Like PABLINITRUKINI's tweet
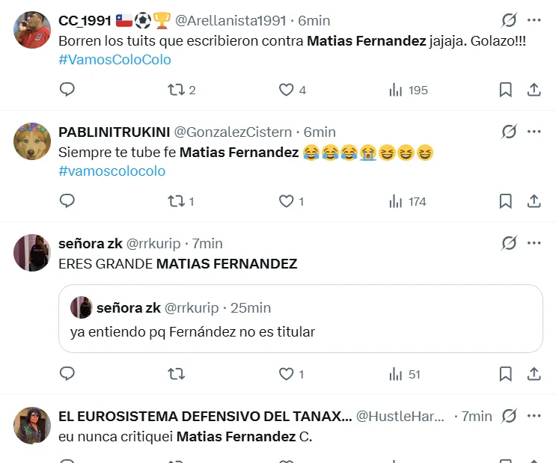Image resolution: width=556 pixels, height=463 pixels. (x=286, y=201)
